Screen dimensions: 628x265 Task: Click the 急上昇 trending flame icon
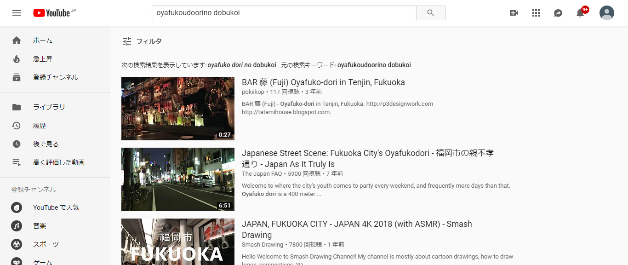click(x=17, y=59)
